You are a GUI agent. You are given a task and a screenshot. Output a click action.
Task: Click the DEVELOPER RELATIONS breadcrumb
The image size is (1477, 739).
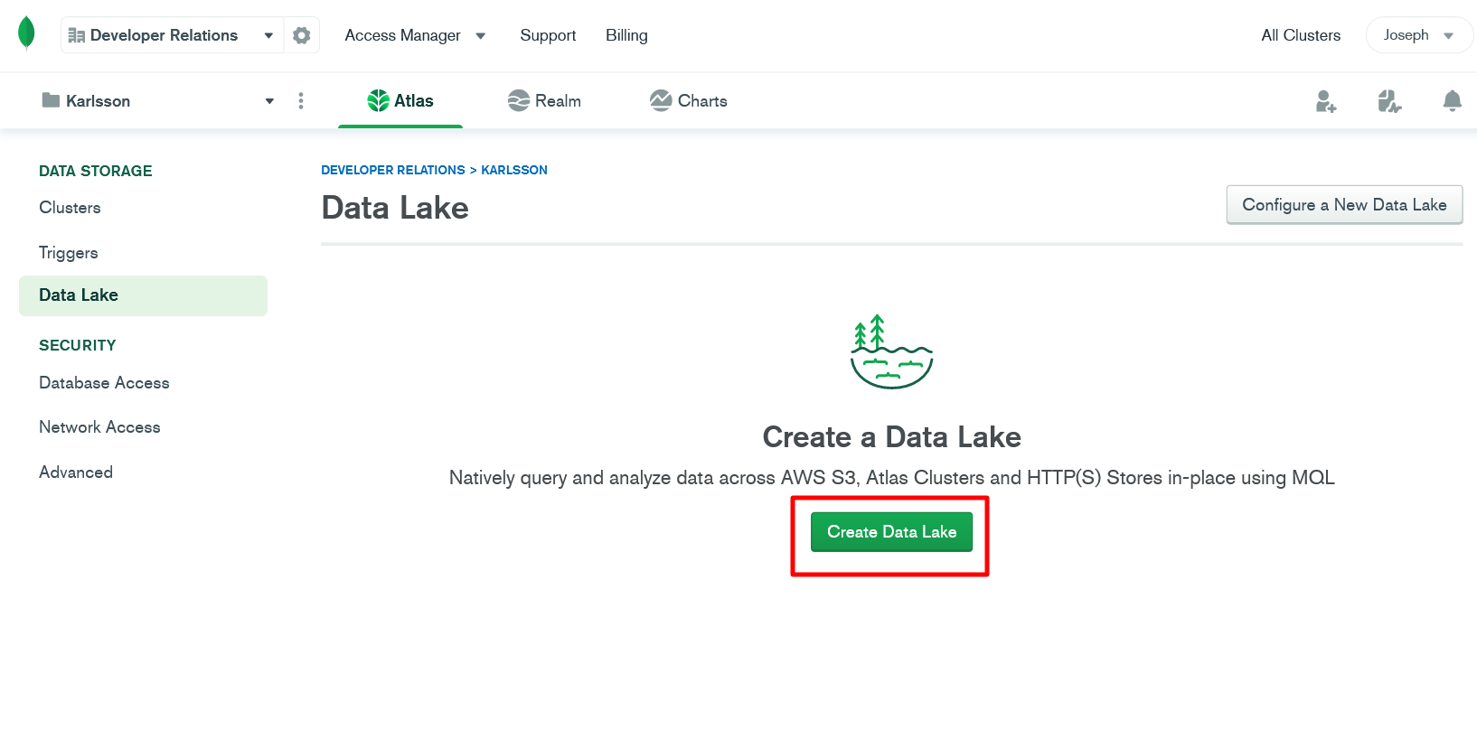point(393,170)
